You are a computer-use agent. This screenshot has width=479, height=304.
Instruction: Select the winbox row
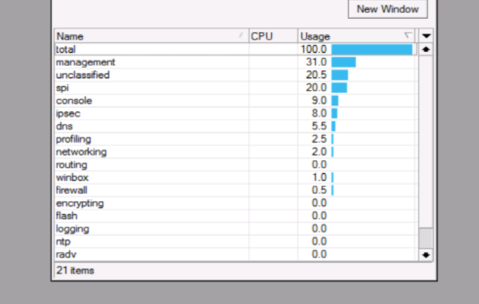tap(236, 177)
